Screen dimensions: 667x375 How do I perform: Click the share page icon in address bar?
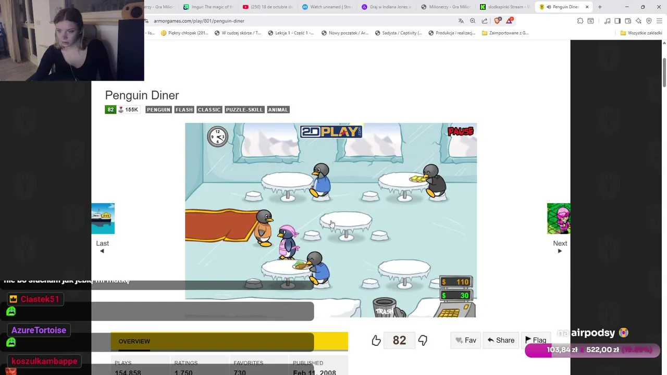tap(485, 21)
